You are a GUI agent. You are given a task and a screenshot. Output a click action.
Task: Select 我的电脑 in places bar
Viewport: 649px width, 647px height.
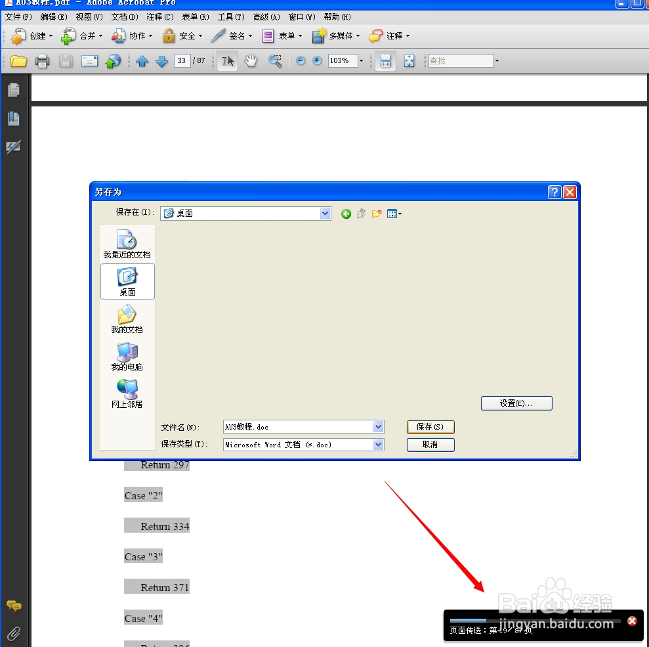pyautogui.click(x=127, y=357)
